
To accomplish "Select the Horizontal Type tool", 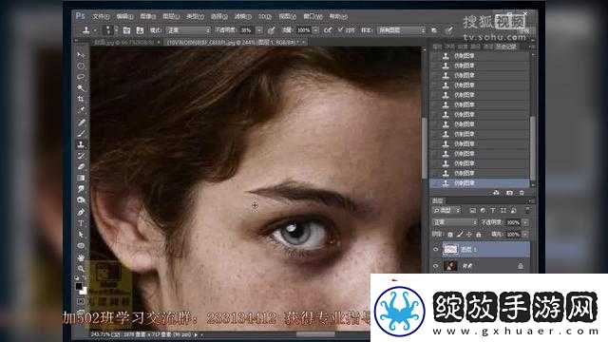I will [81, 223].
